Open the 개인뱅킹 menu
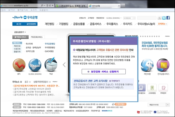This screenshot has height=117, width=175. tap(49, 24)
